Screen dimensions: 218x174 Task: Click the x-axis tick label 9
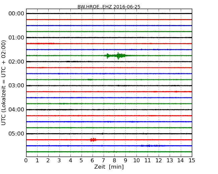(125, 161)
